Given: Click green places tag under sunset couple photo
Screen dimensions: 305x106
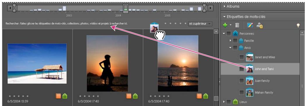Looking at the screenshot, I should coord(205,96).
